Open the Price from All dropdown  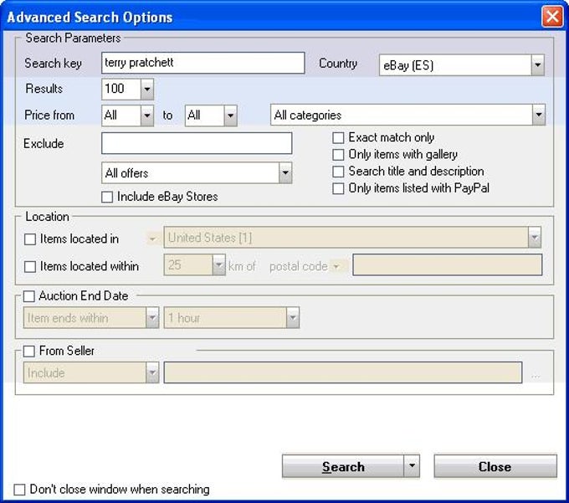[x=147, y=115]
